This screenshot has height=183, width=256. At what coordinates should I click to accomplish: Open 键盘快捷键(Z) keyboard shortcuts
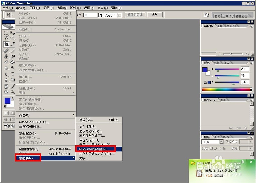(45, 149)
